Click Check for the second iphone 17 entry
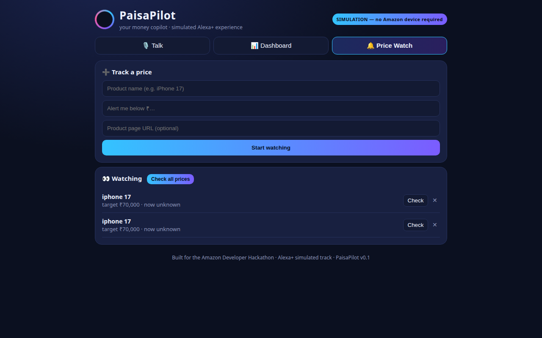 (415, 225)
